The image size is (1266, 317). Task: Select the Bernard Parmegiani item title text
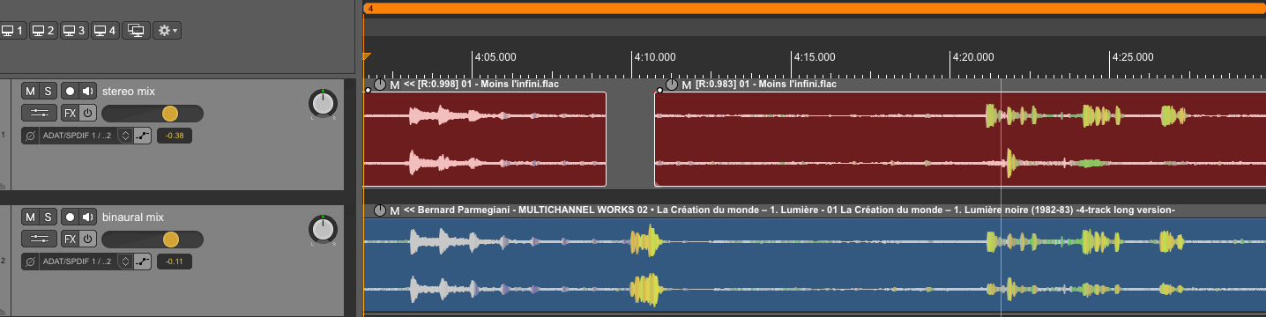point(789,210)
